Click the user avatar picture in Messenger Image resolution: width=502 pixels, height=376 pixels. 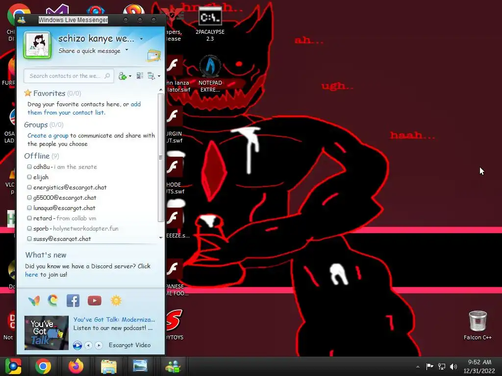point(37,45)
